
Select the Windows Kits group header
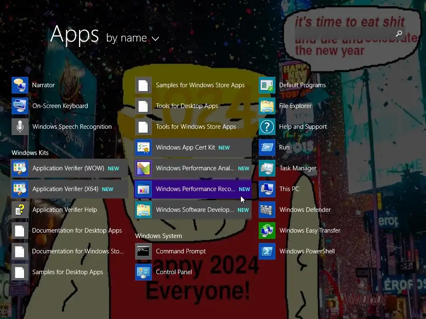(30, 153)
